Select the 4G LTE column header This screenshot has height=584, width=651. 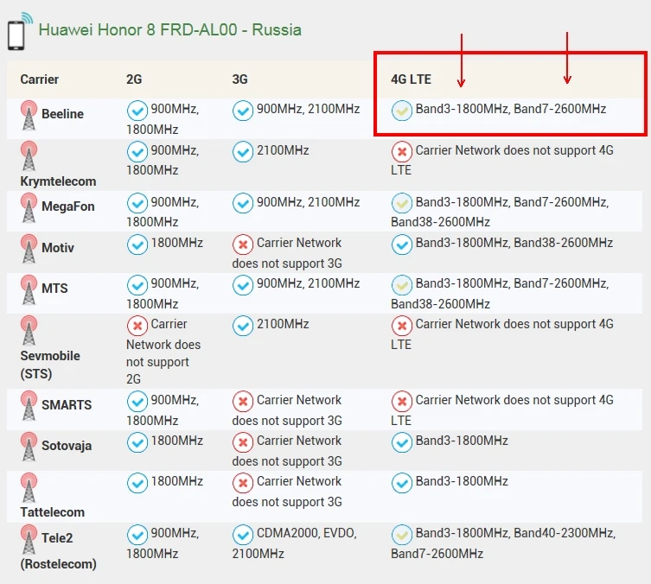411,79
